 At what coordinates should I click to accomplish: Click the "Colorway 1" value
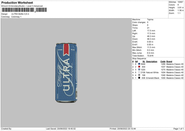[x=16, y=17]
